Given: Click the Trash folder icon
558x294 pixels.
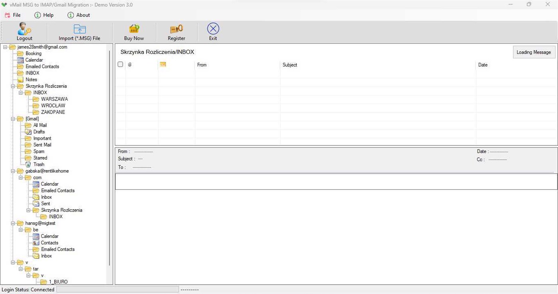Looking at the screenshot, I should [x=28, y=165].
